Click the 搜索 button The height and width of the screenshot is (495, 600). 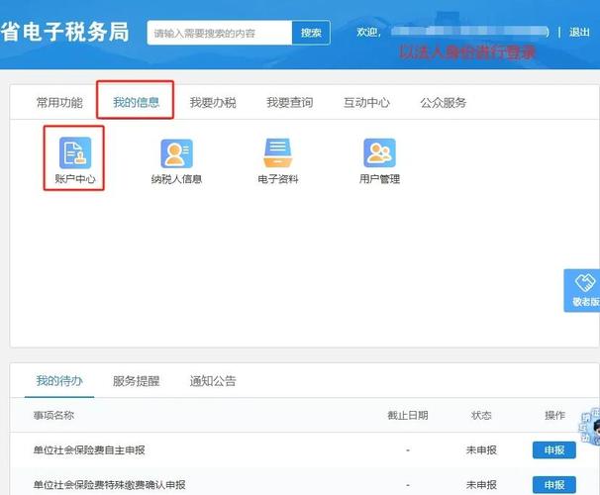(x=311, y=33)
